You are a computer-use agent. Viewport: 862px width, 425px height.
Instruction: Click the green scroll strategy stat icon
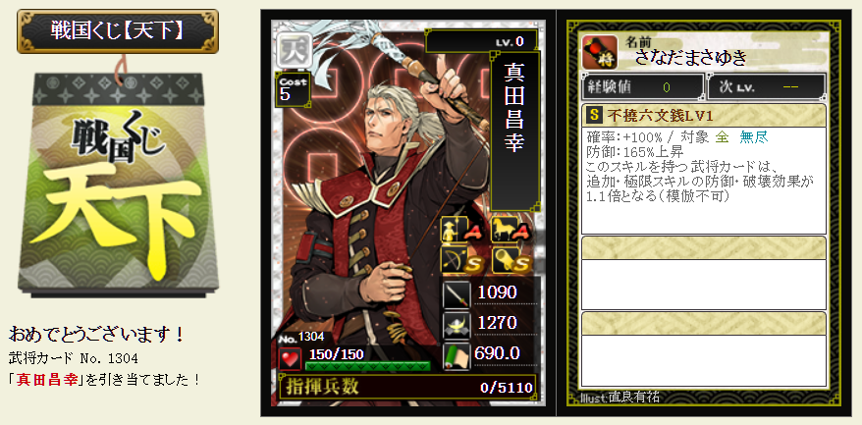coord(457,355)
